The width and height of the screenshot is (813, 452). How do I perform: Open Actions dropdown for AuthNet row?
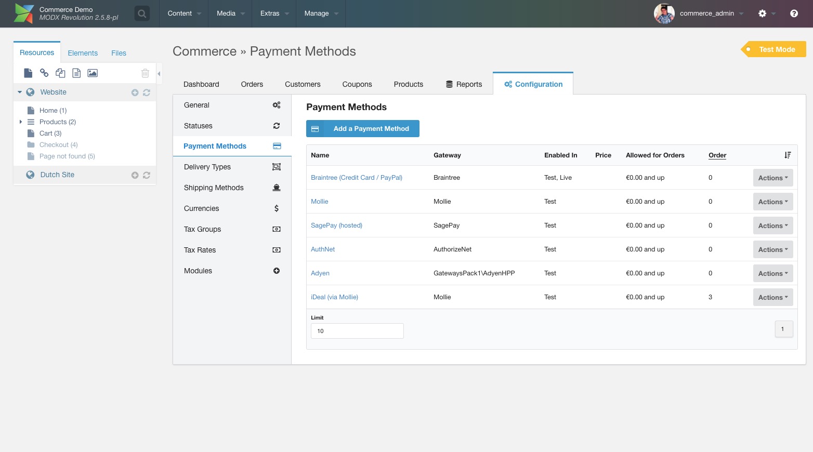pyautogui.click(x=773, y=249)
